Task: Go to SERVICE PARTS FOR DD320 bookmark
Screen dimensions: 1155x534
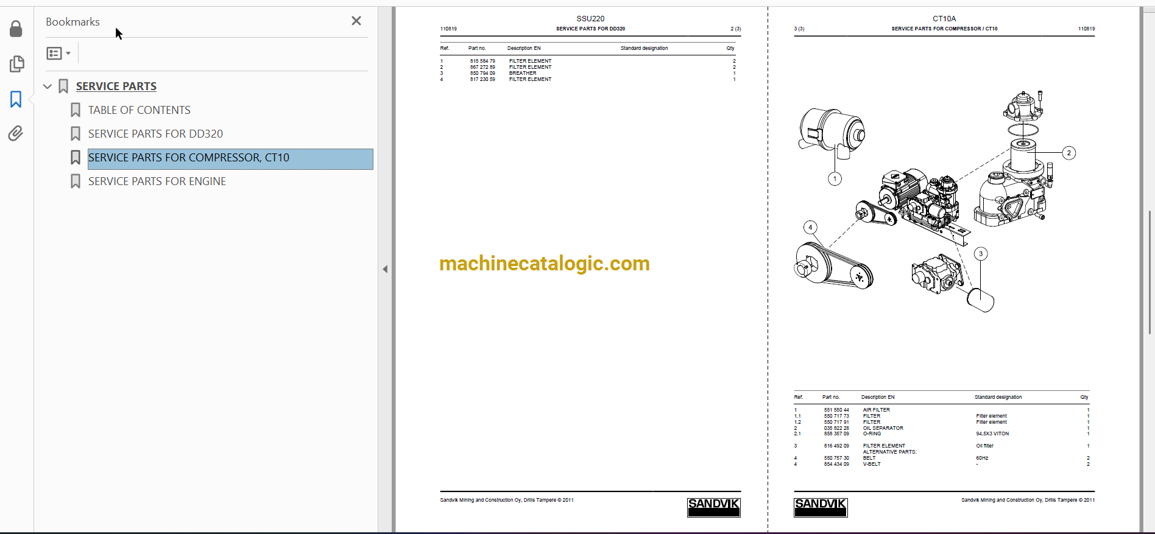Action: point(155,134)
